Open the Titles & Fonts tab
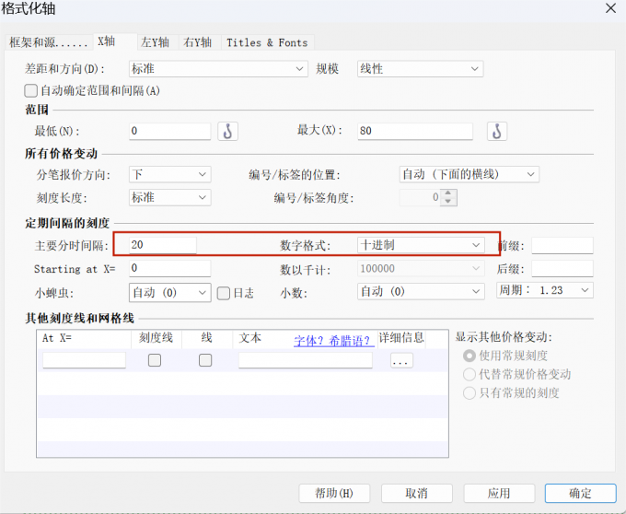Image resolution: width=626 pixels, height=514 pixels. (267, 42)
